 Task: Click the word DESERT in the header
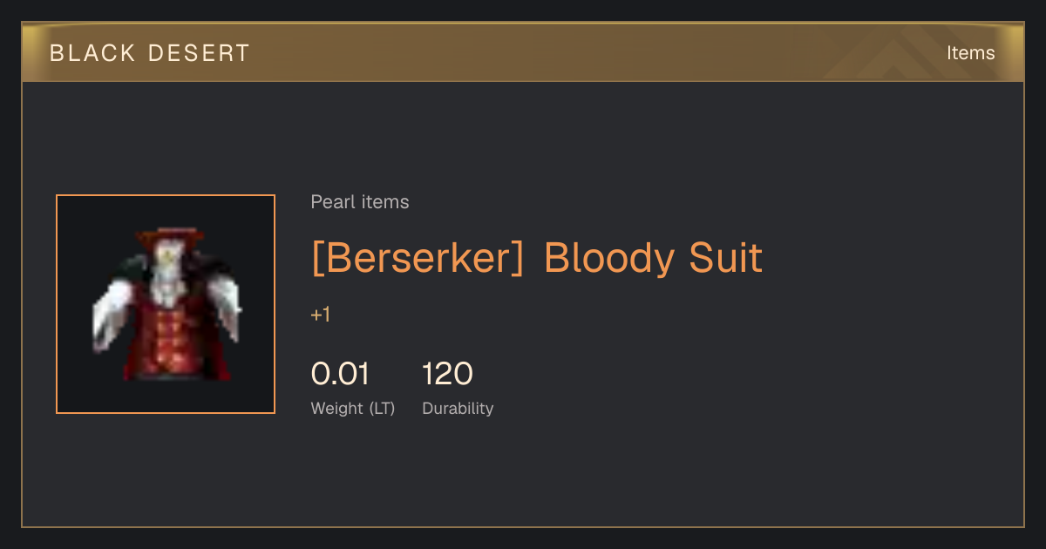coord(199,53)
